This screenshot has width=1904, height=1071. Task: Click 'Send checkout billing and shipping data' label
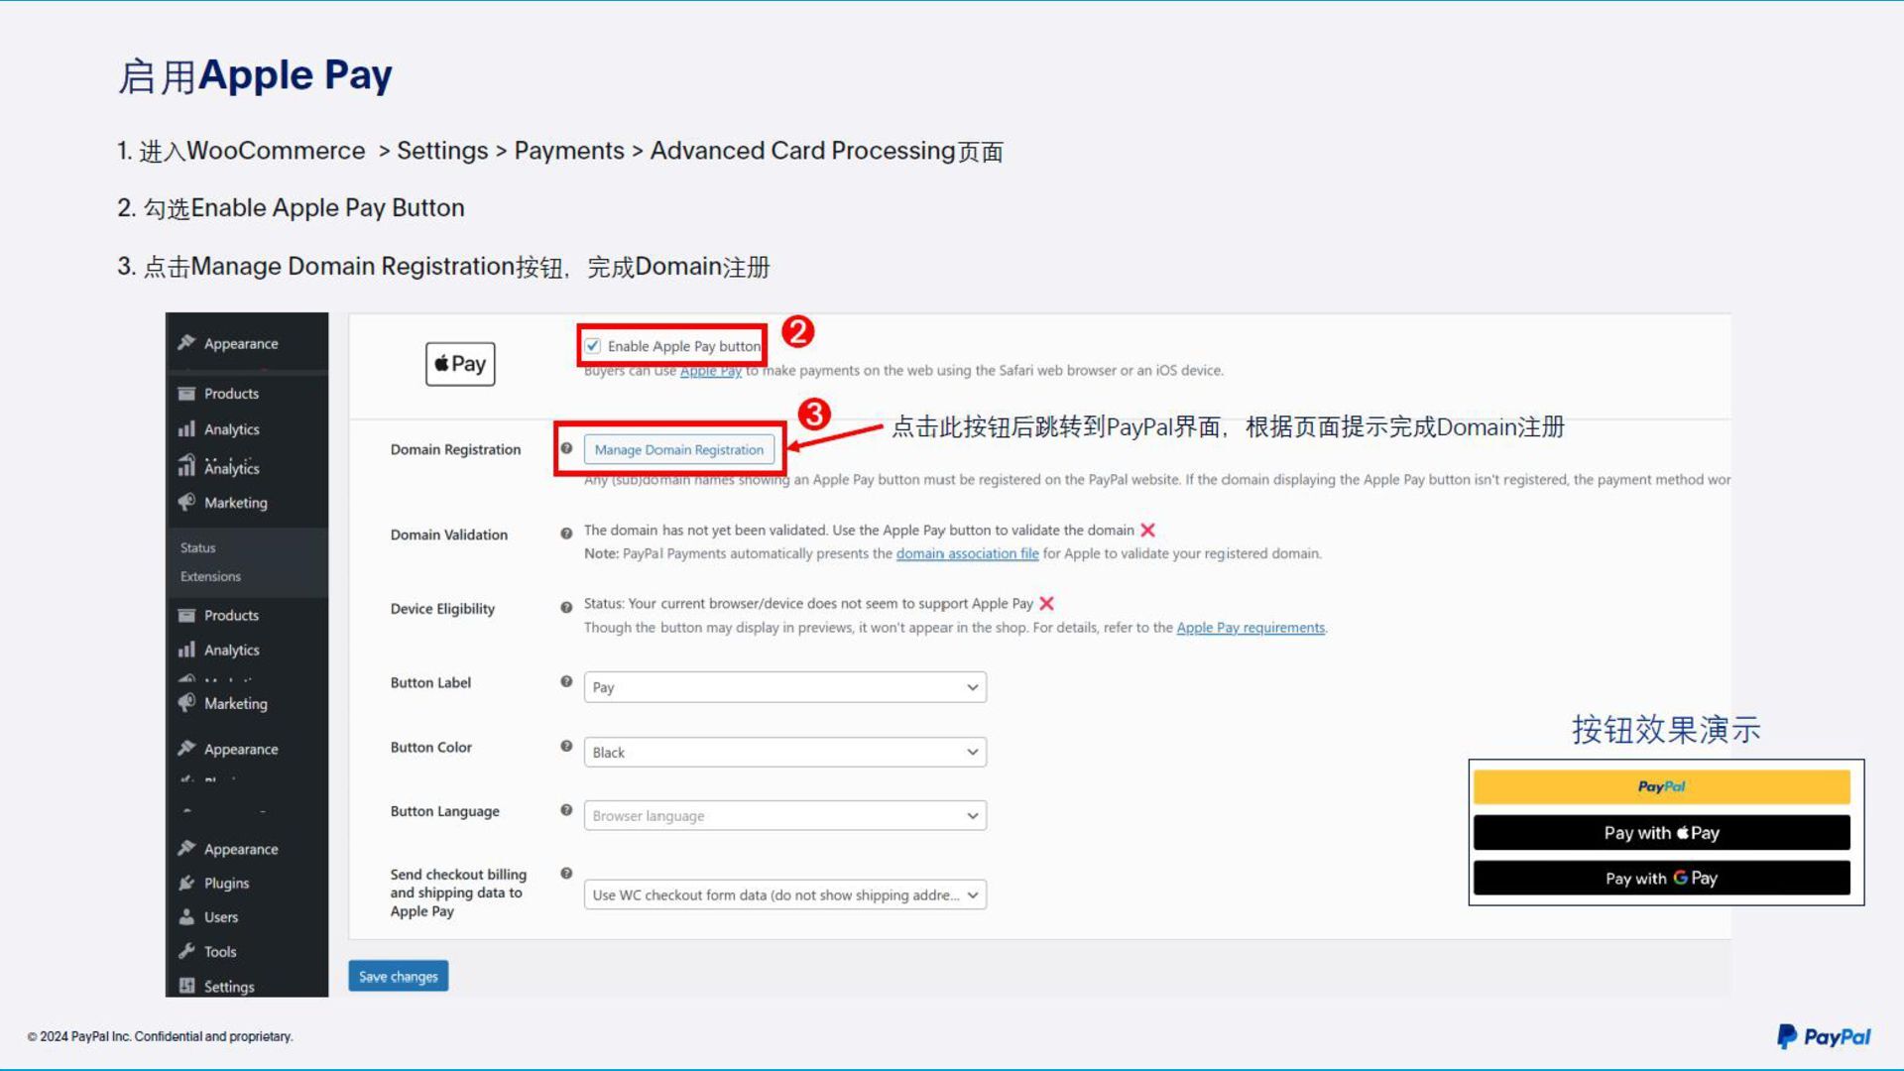point(458,892)
